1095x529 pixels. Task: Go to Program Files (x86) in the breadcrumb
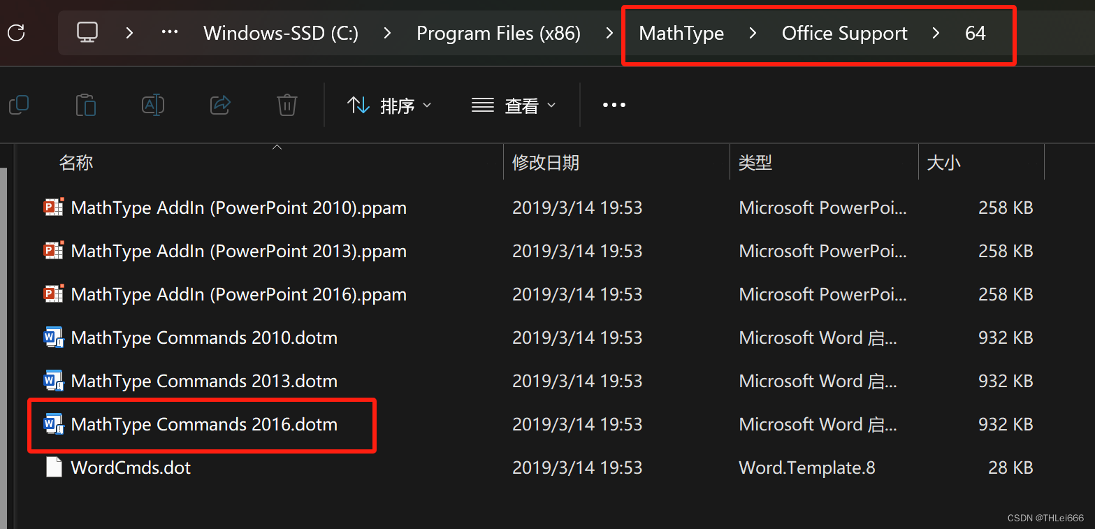point(498,33)
